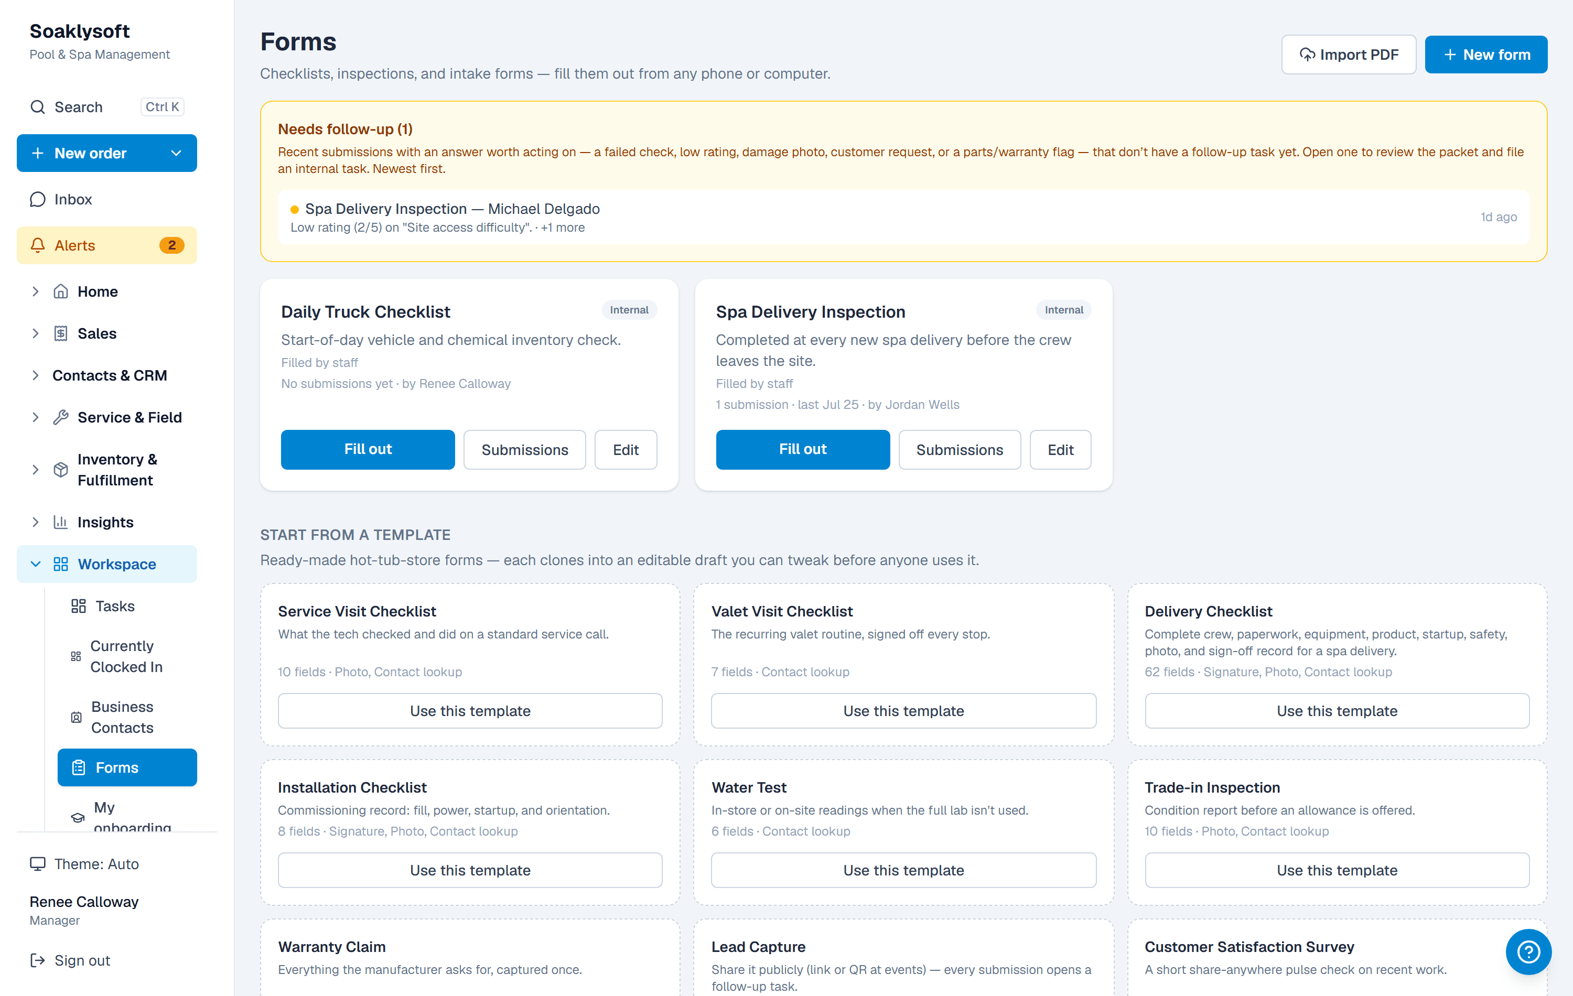Open Business Contacts page
This screenshot has height=996, width=1573.
click(x=127, y=717)
